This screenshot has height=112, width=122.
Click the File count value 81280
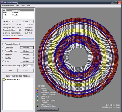[19, 25]
